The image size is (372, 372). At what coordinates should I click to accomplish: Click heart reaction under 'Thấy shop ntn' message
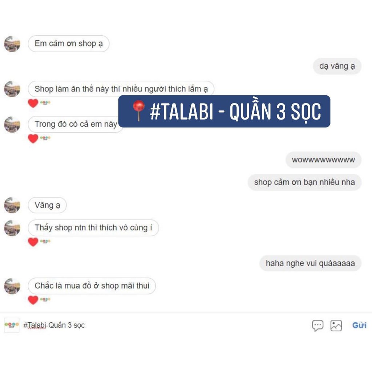click(33, 242)
